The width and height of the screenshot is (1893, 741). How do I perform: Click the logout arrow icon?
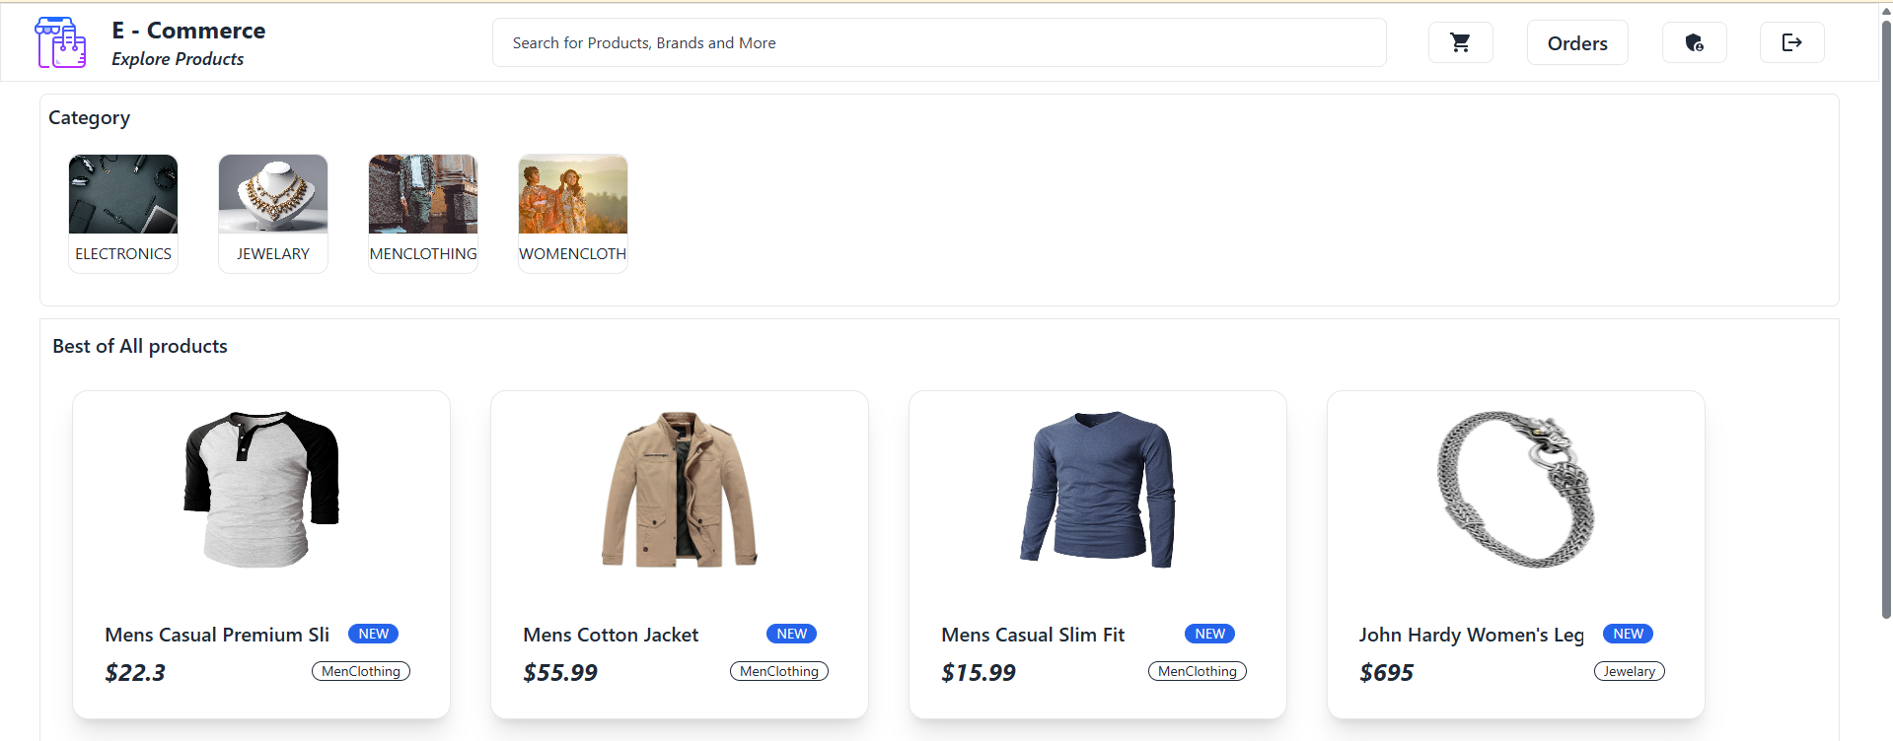coord(1791,42)
